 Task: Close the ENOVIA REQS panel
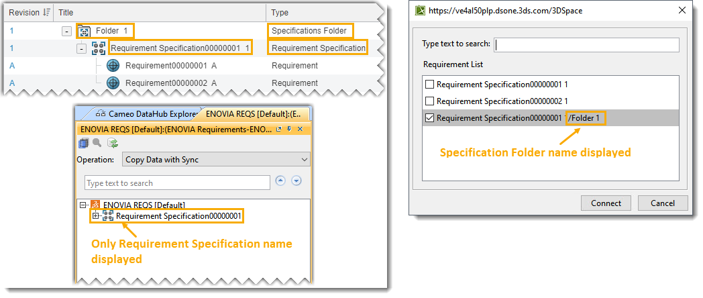(x=300, y=130)
